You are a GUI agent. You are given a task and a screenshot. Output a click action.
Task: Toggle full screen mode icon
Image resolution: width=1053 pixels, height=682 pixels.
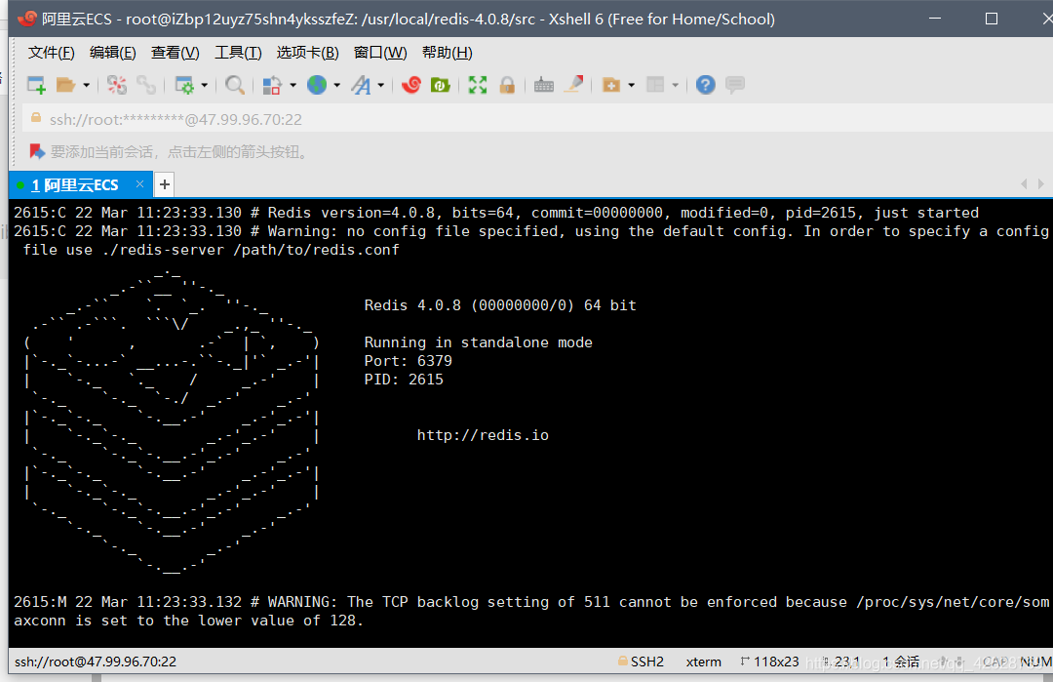[x=478, y=85]
